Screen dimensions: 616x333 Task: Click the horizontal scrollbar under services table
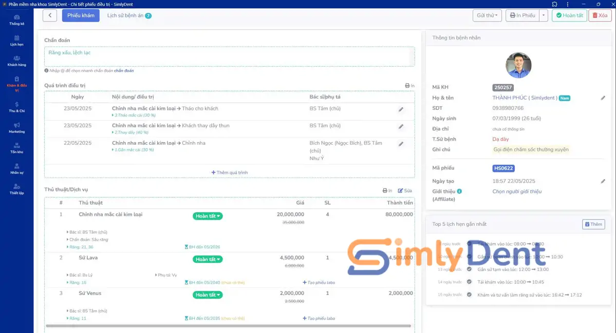click(228, 326)
